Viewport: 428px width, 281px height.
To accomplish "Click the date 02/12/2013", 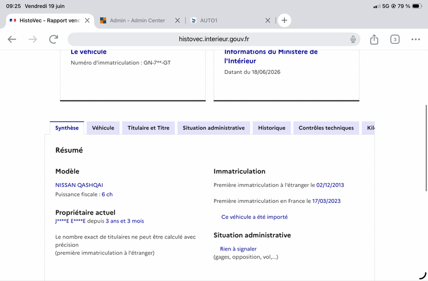I will pos(330,185).
